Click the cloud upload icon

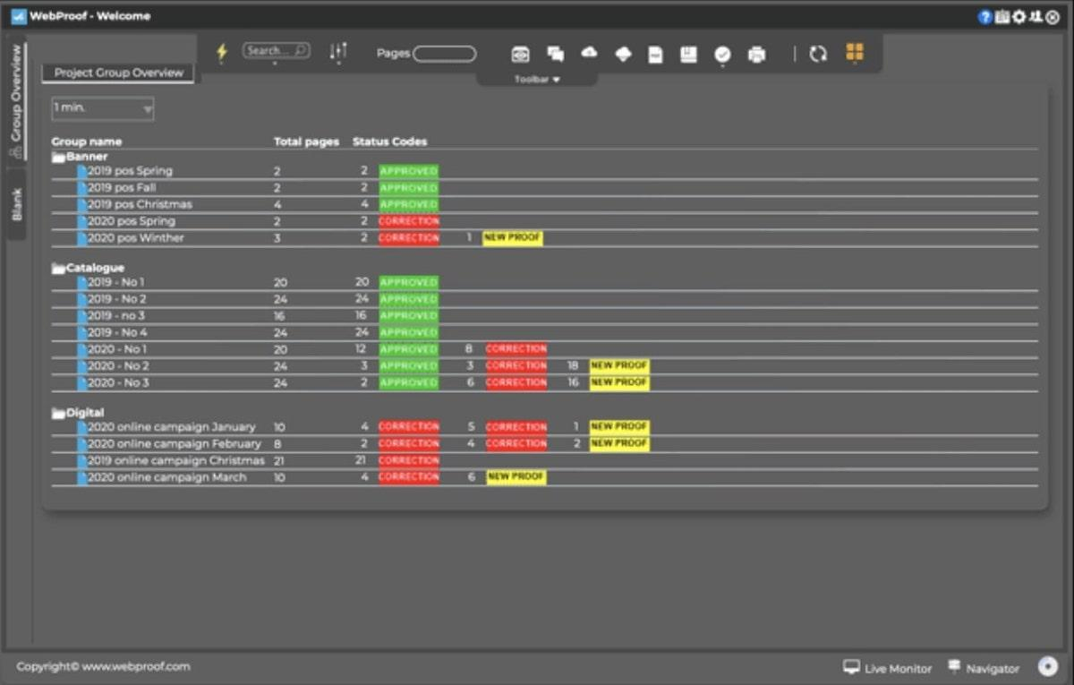[x=589, y=53]
